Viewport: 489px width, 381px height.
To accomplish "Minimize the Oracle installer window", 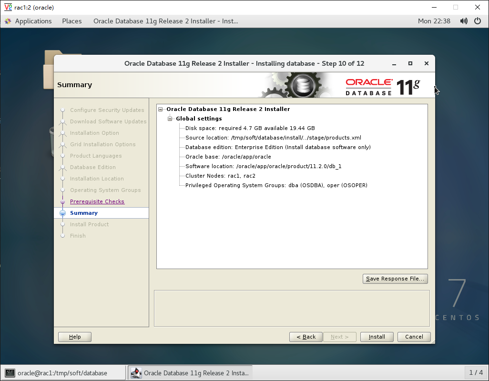I will 394,63.
